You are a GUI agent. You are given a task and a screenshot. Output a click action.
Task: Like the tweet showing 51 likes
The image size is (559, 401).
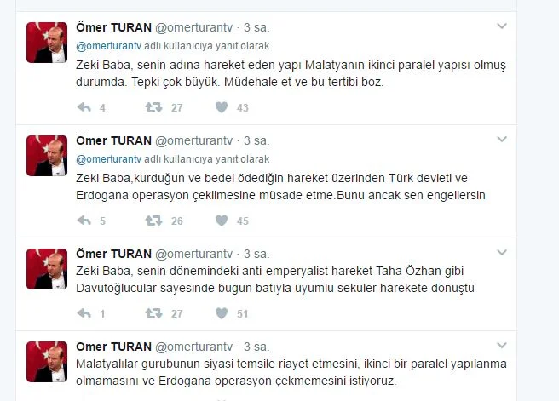222,313
